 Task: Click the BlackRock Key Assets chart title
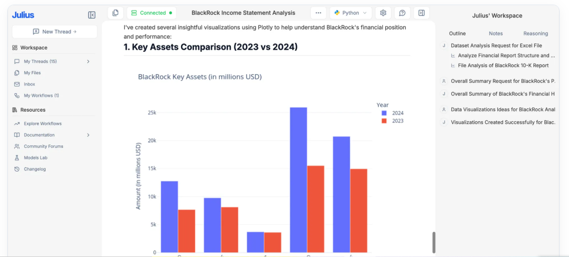tap(200, 77)
